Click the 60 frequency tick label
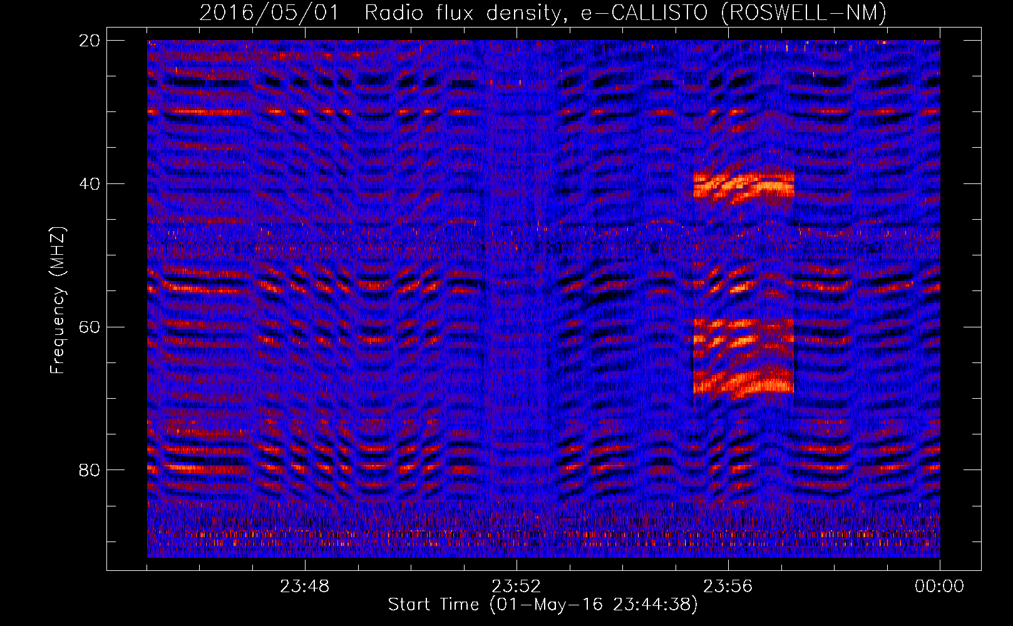The height and width of the screenshot is (626, 1013). (x=90, y=327)
